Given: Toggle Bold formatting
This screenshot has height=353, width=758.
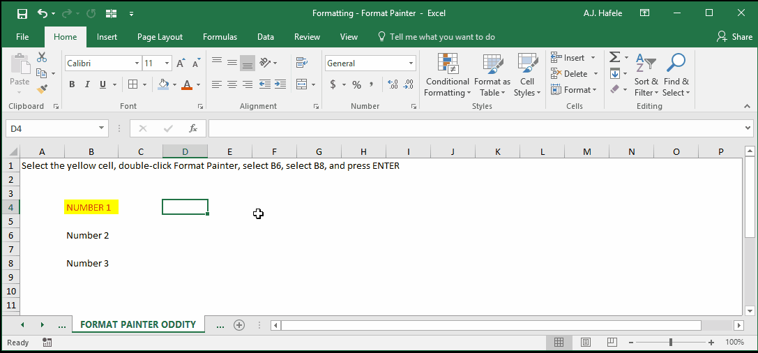Looking at the screenshot, I should point(72,84).
